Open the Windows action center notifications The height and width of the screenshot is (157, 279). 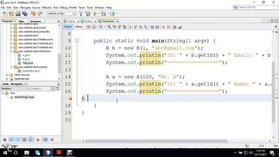(x=272, y=153)
